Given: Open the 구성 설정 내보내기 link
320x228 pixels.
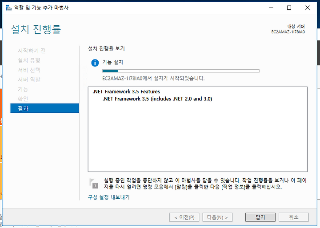Looking at the screenshot, I should pos(108,197).
